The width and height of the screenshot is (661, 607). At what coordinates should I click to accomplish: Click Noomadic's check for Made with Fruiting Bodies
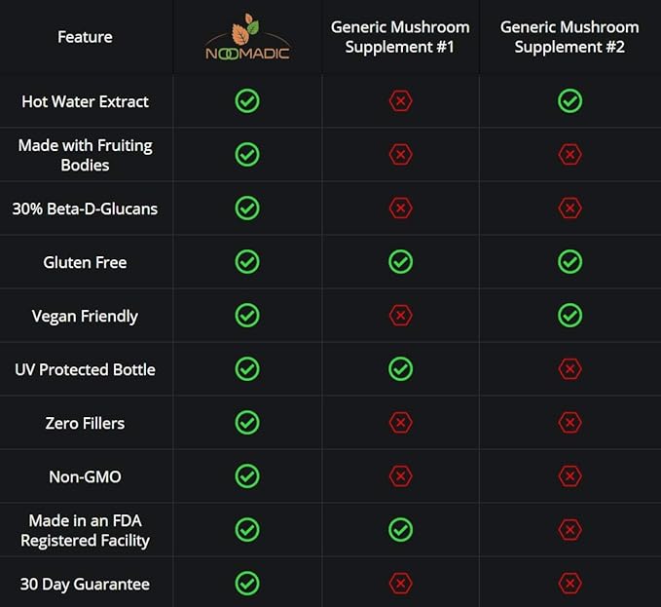(247, 155)
